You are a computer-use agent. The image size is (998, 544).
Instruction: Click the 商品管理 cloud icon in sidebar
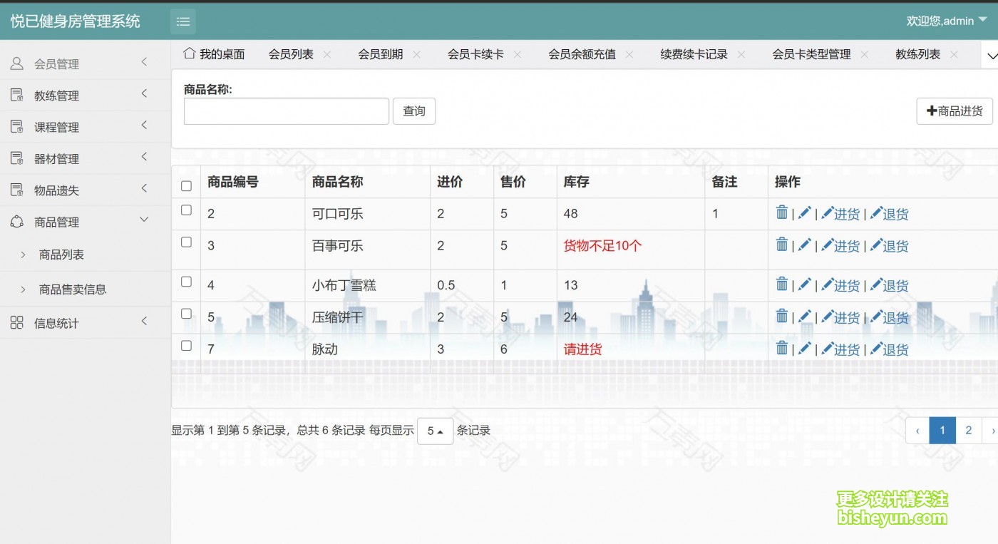[15, 221]
